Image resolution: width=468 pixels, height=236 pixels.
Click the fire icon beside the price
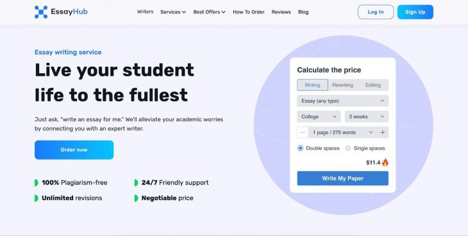point(385,162)
